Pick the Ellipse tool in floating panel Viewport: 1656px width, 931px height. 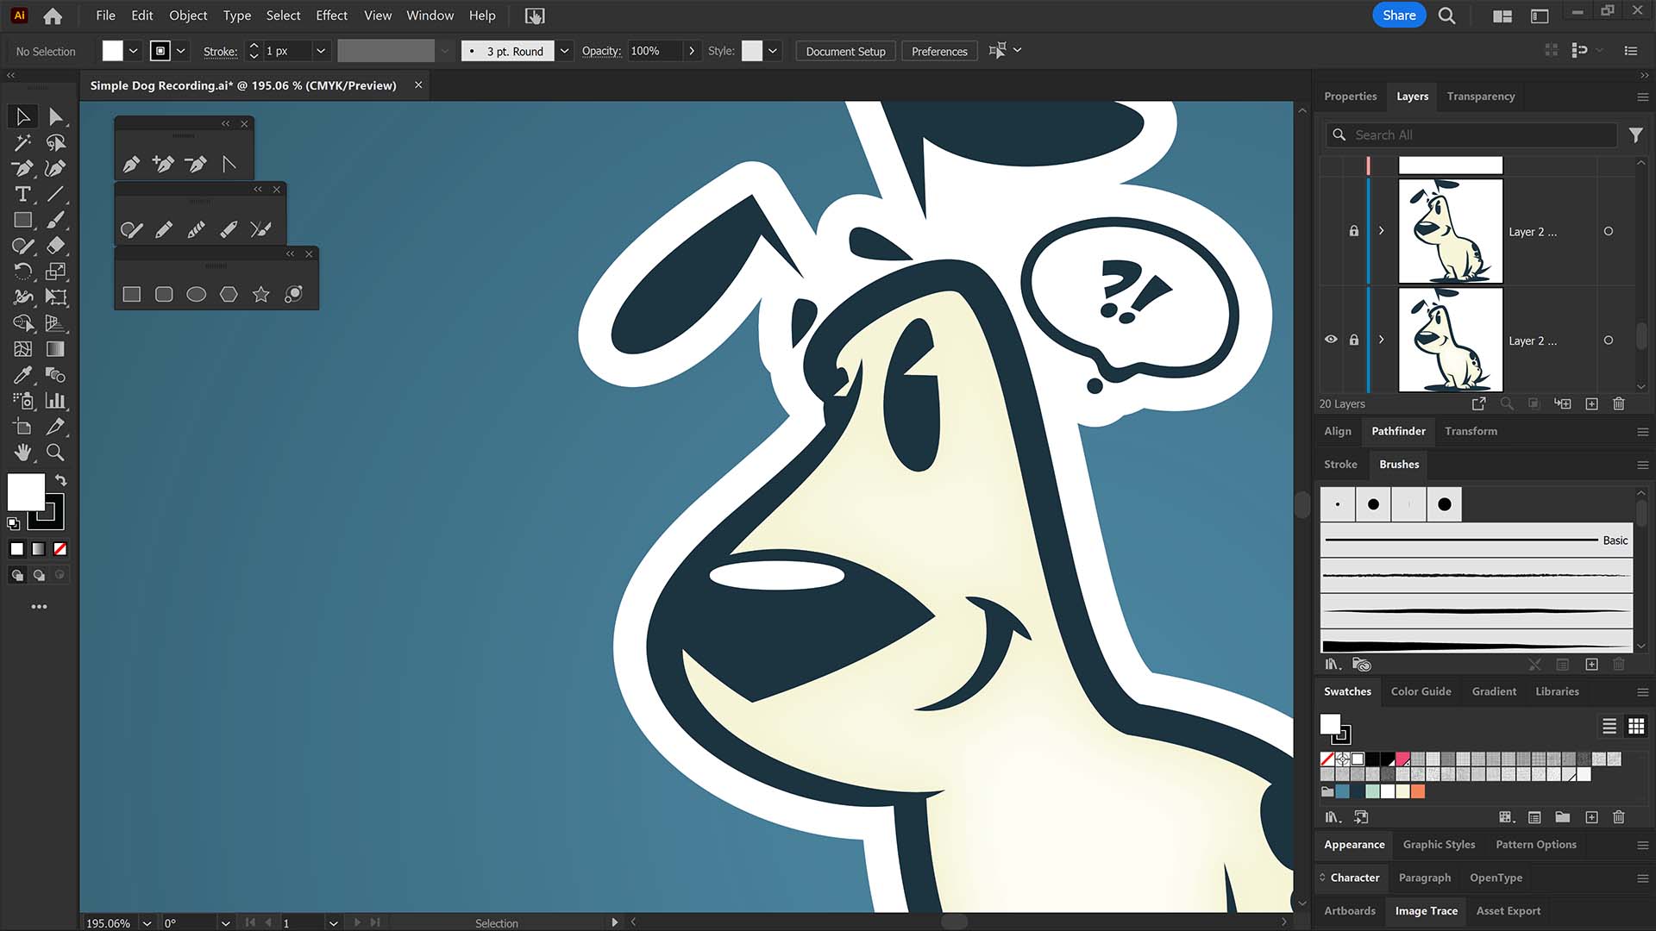(197, 295)
